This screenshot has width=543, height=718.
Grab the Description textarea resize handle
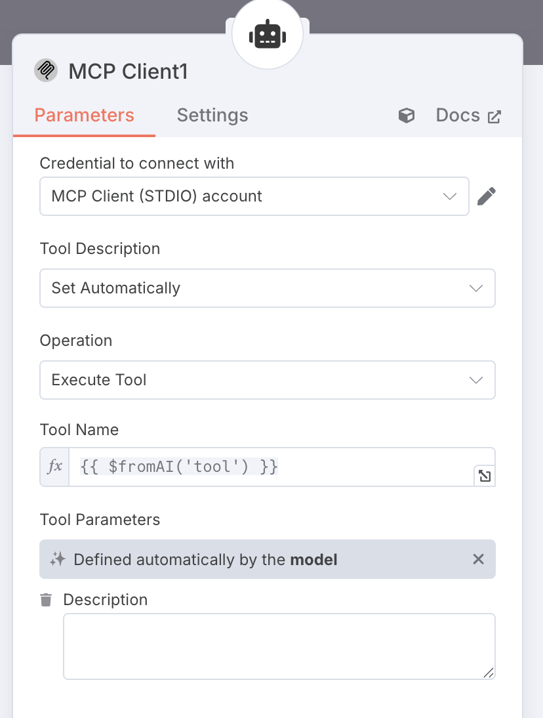click(489, 673)
